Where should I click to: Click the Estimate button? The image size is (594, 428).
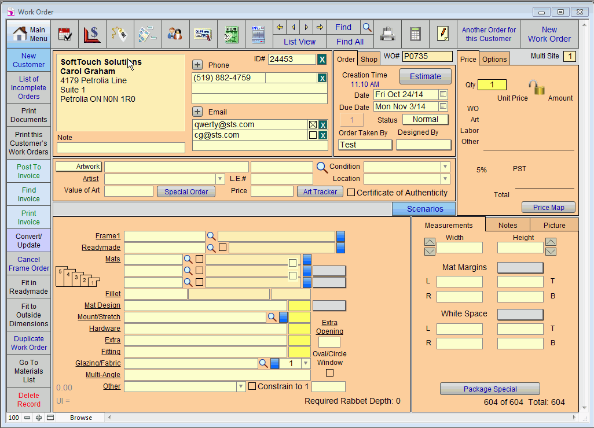425,76
